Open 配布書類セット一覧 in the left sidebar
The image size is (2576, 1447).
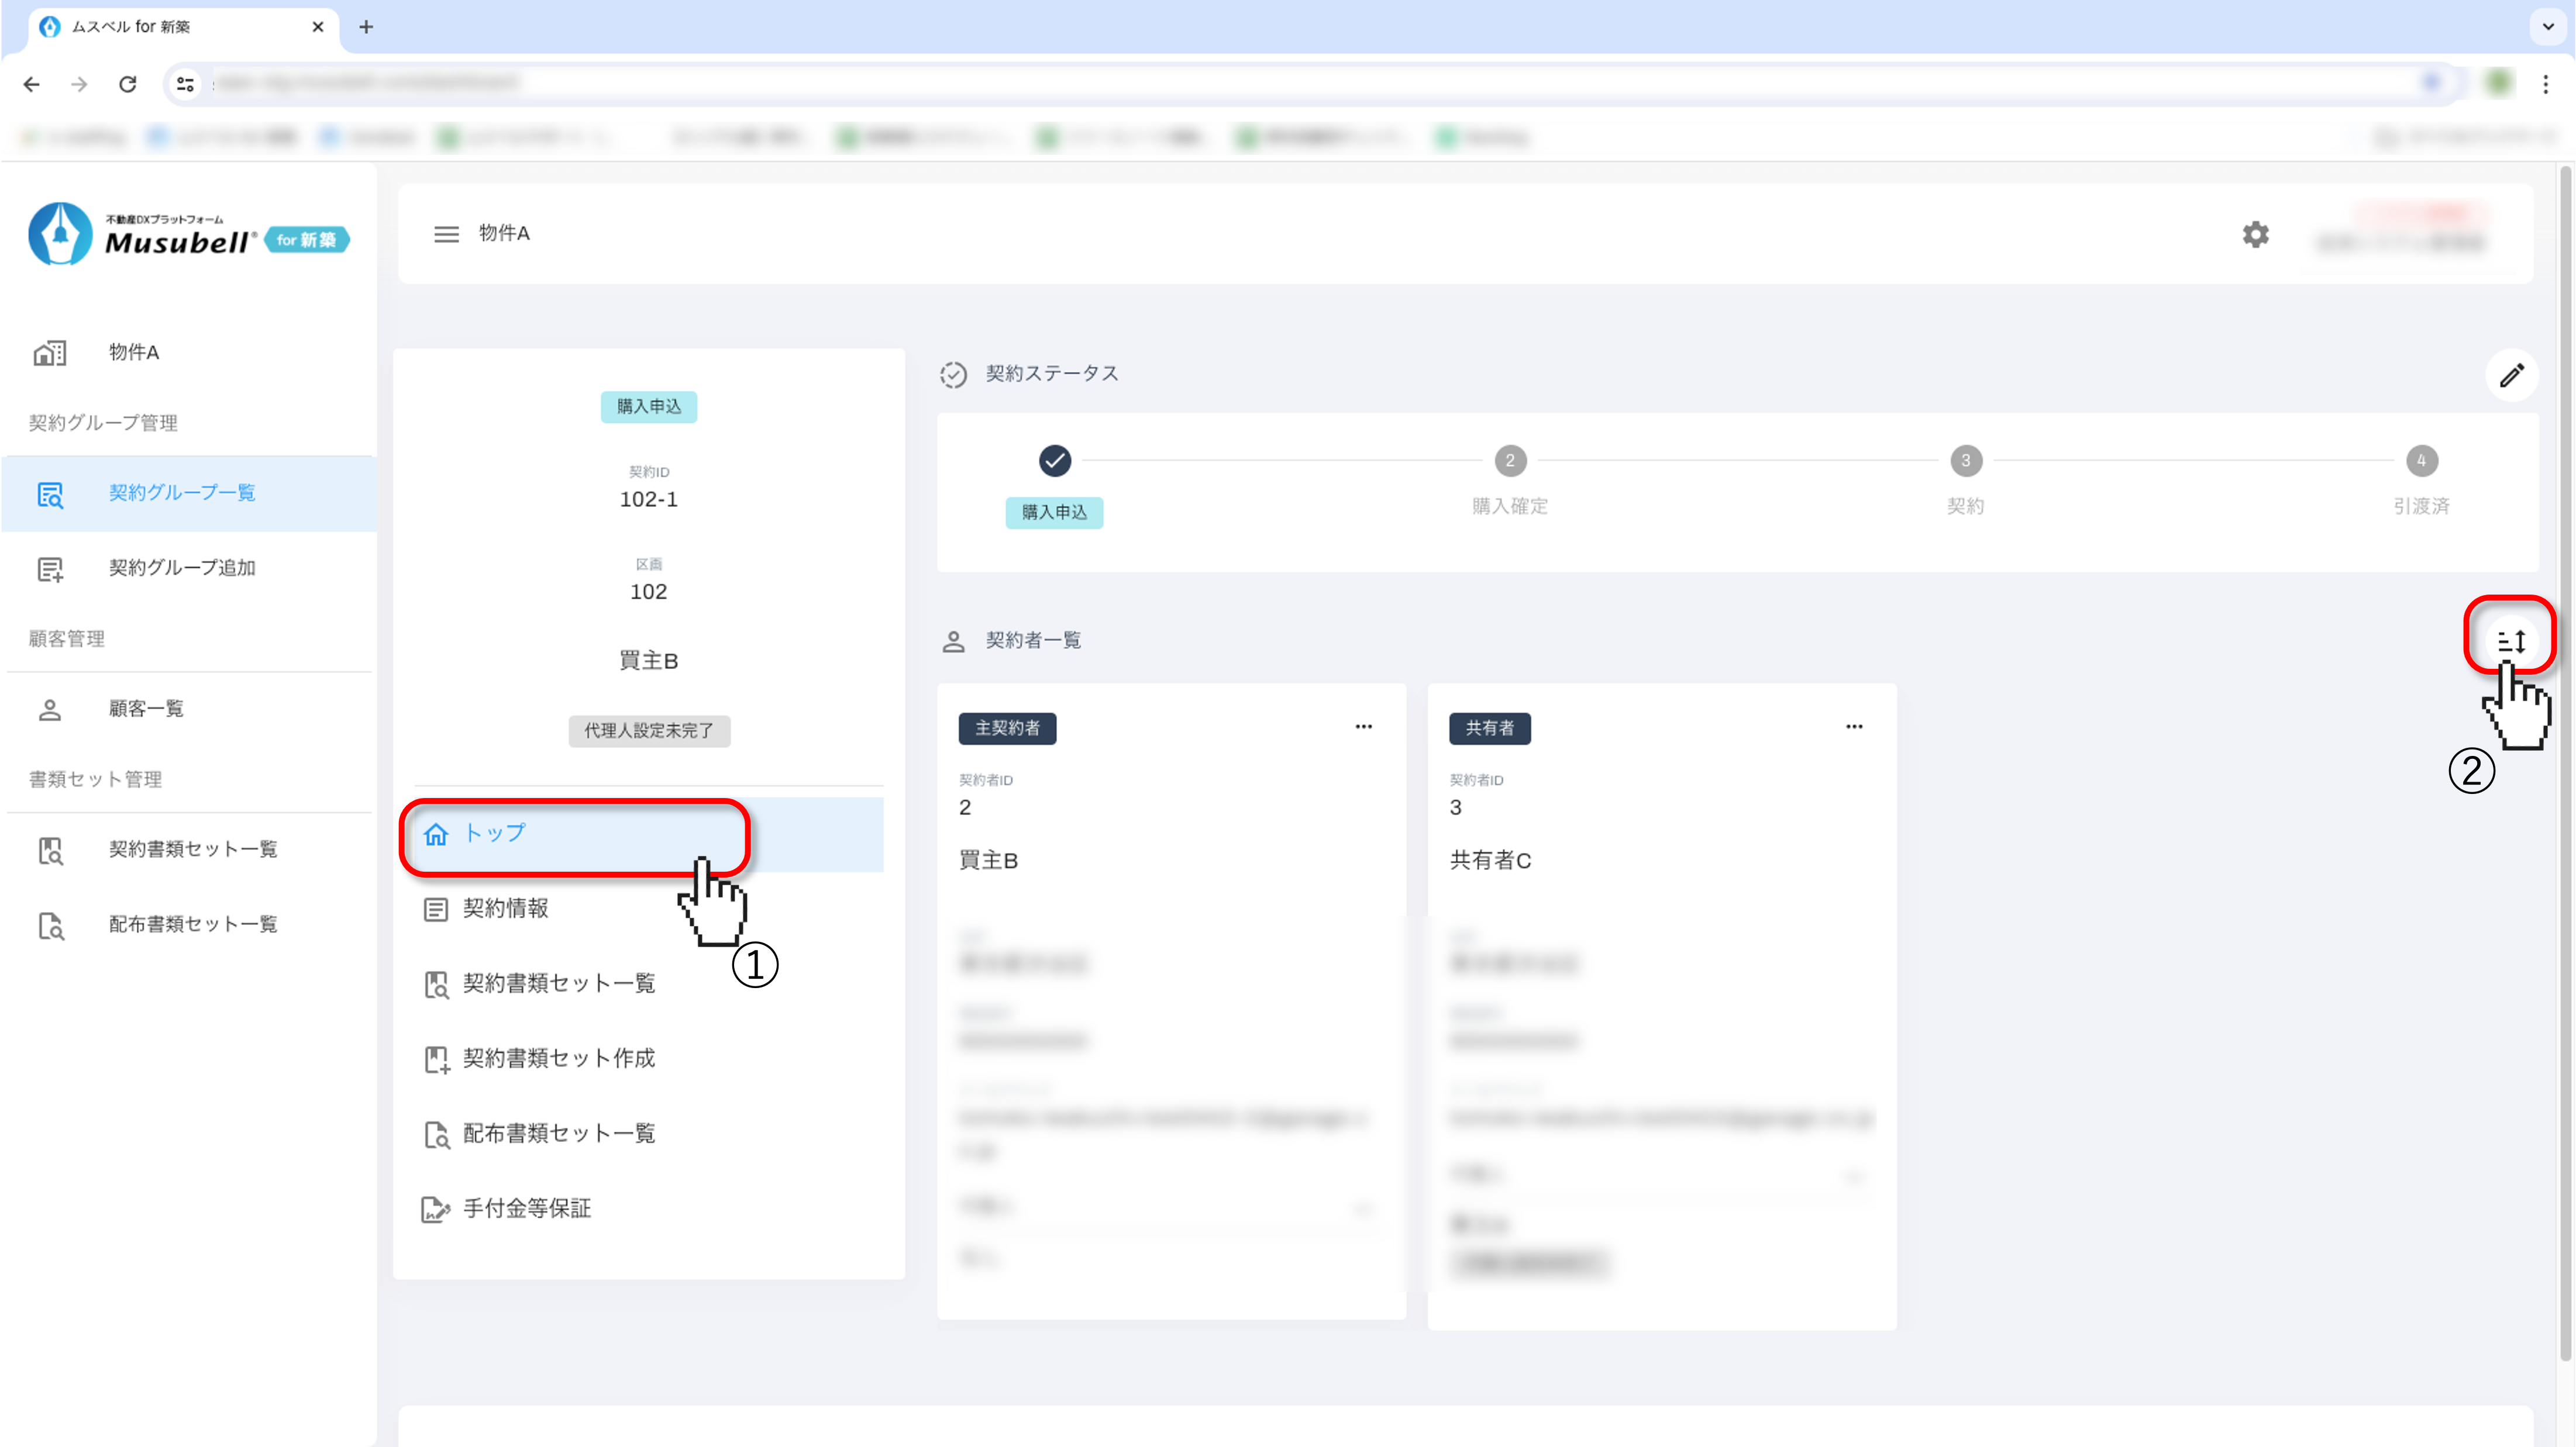click(192, 924)
